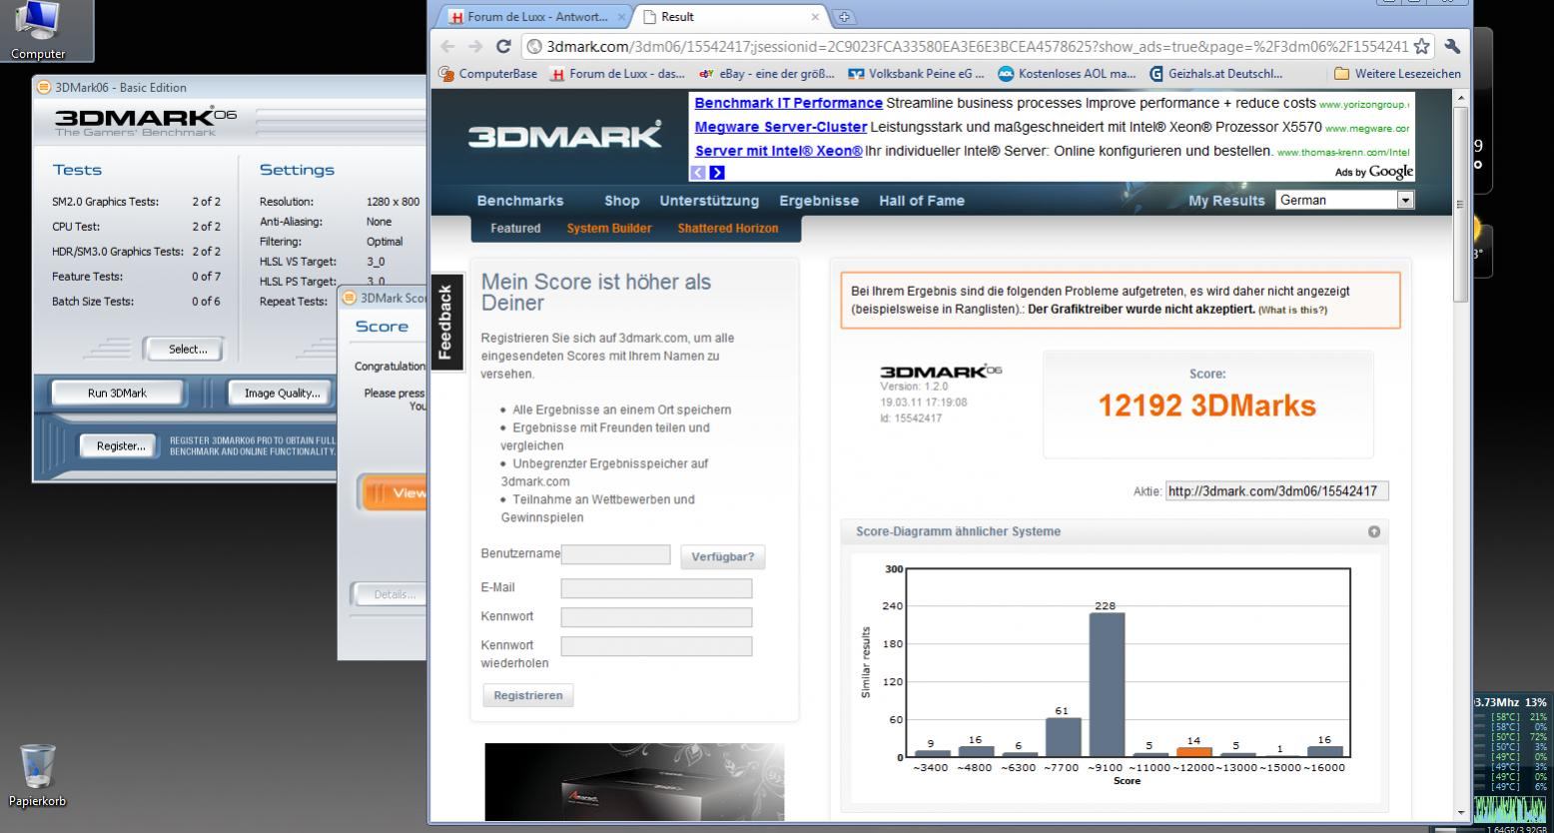Click Run 3DMark in 3DMark06 window
The height and width of the screenshot is (833, 1554).
(x=117, y=394)
